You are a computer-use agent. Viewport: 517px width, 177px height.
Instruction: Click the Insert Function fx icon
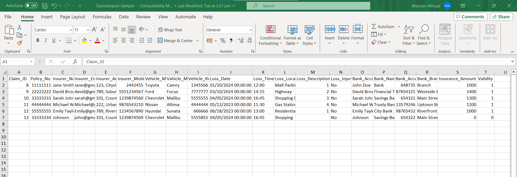click(x=75, y=62)
